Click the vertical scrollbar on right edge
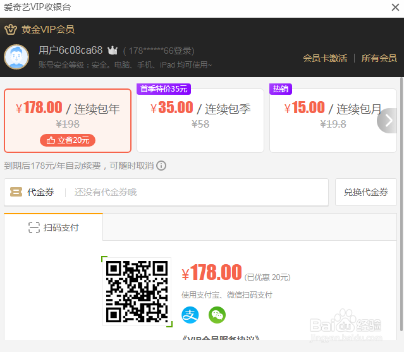Image resolution: width=404 pixels, height=352 pixels. 401,204
